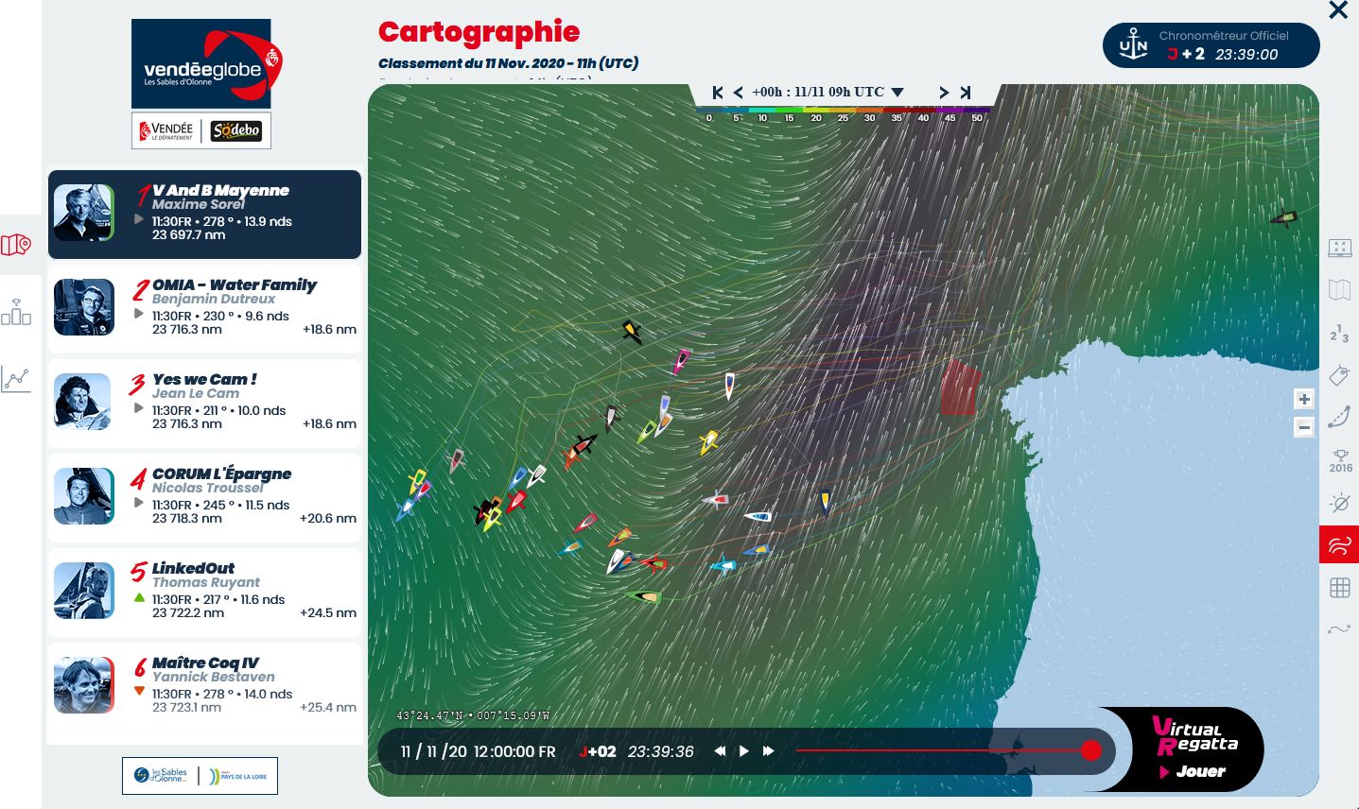1359x809 pixels.
Task: Jump to last wind forecast time
Action: click(966, 93)
